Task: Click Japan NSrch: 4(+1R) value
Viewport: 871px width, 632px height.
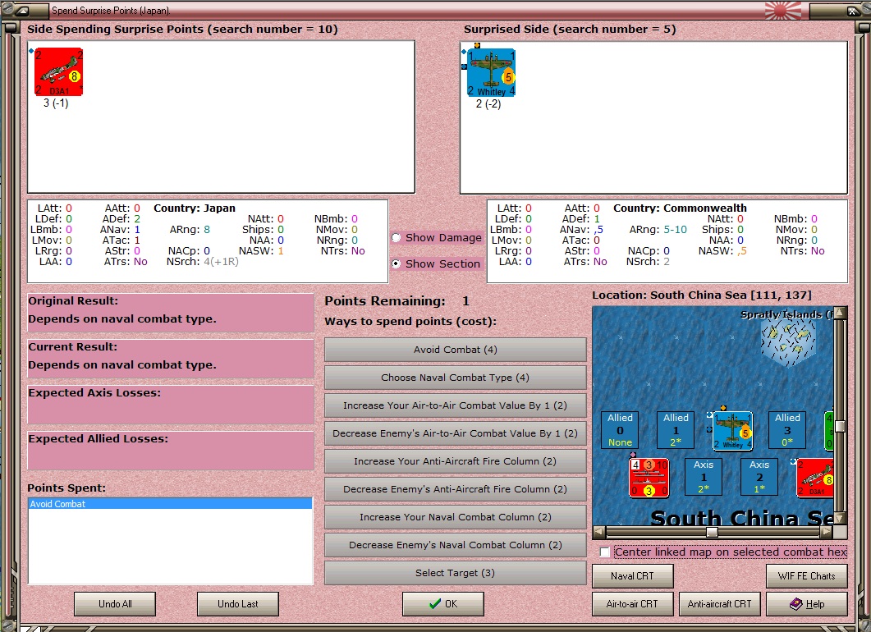Action: click(221, 262)
